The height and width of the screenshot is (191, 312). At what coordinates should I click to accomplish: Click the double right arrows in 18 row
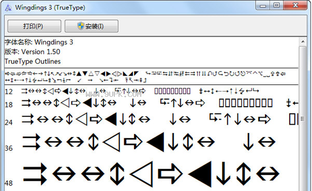[x=26, y=103]
